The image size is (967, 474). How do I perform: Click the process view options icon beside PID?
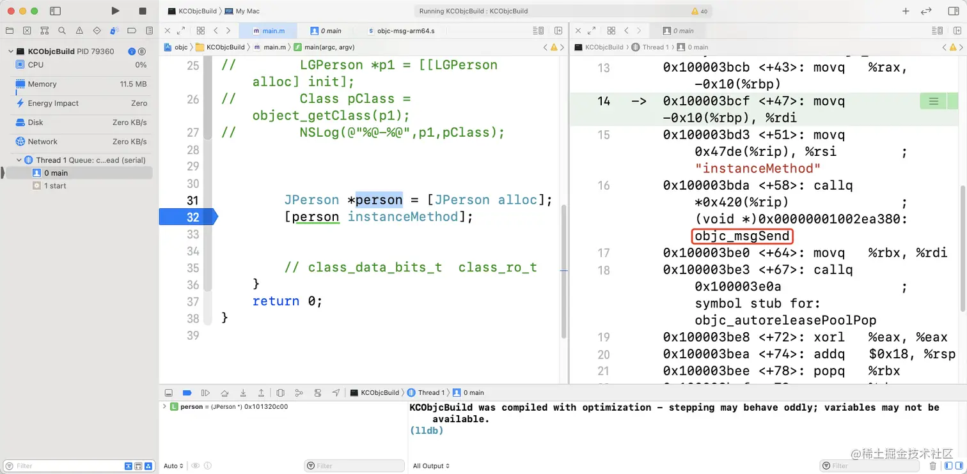coord(142,51)
